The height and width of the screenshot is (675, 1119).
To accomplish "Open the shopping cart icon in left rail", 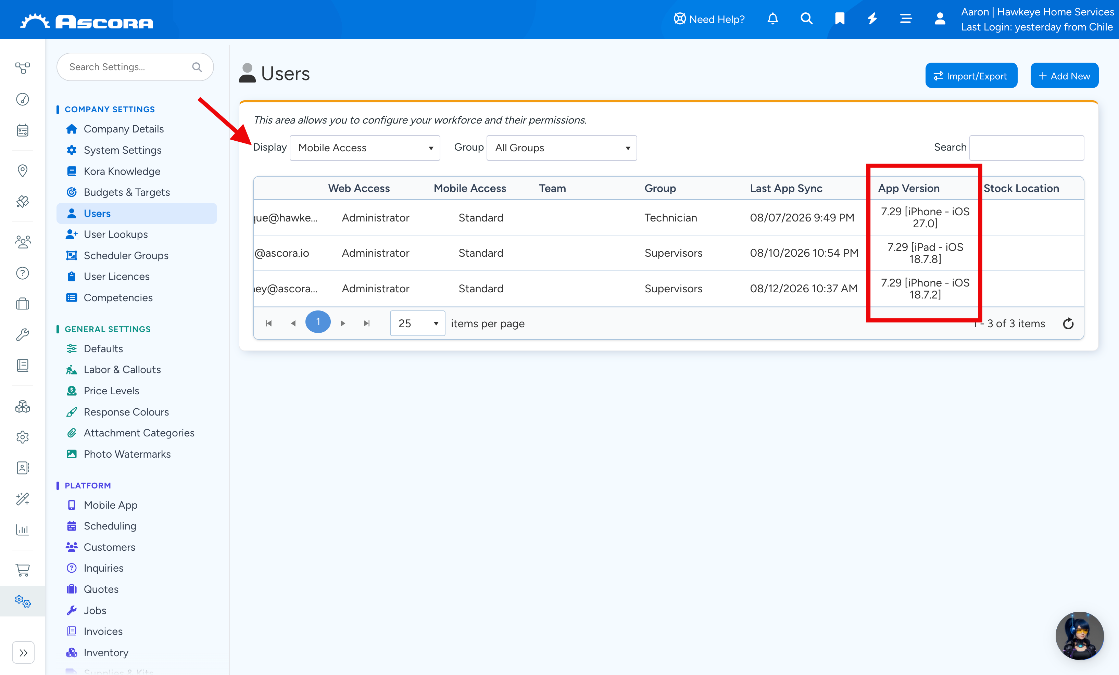I will click(22, 570).
